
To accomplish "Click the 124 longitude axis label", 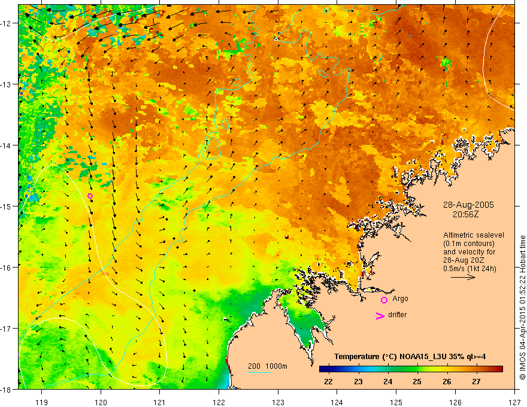I will 337,402.
